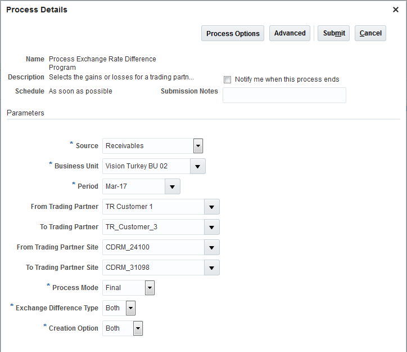Submit the process

pyautogui.click(x=334, y=33)
